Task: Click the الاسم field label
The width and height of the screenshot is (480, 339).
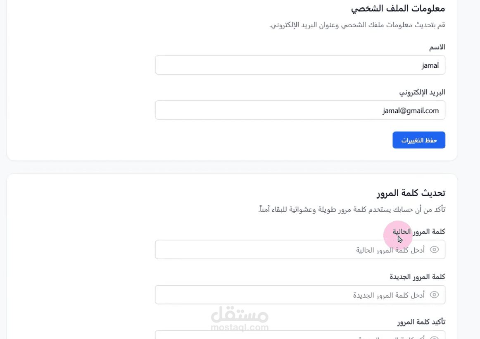Action: pos(437,47)
